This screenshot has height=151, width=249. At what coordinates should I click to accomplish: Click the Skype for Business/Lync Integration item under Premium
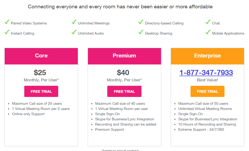124,119
